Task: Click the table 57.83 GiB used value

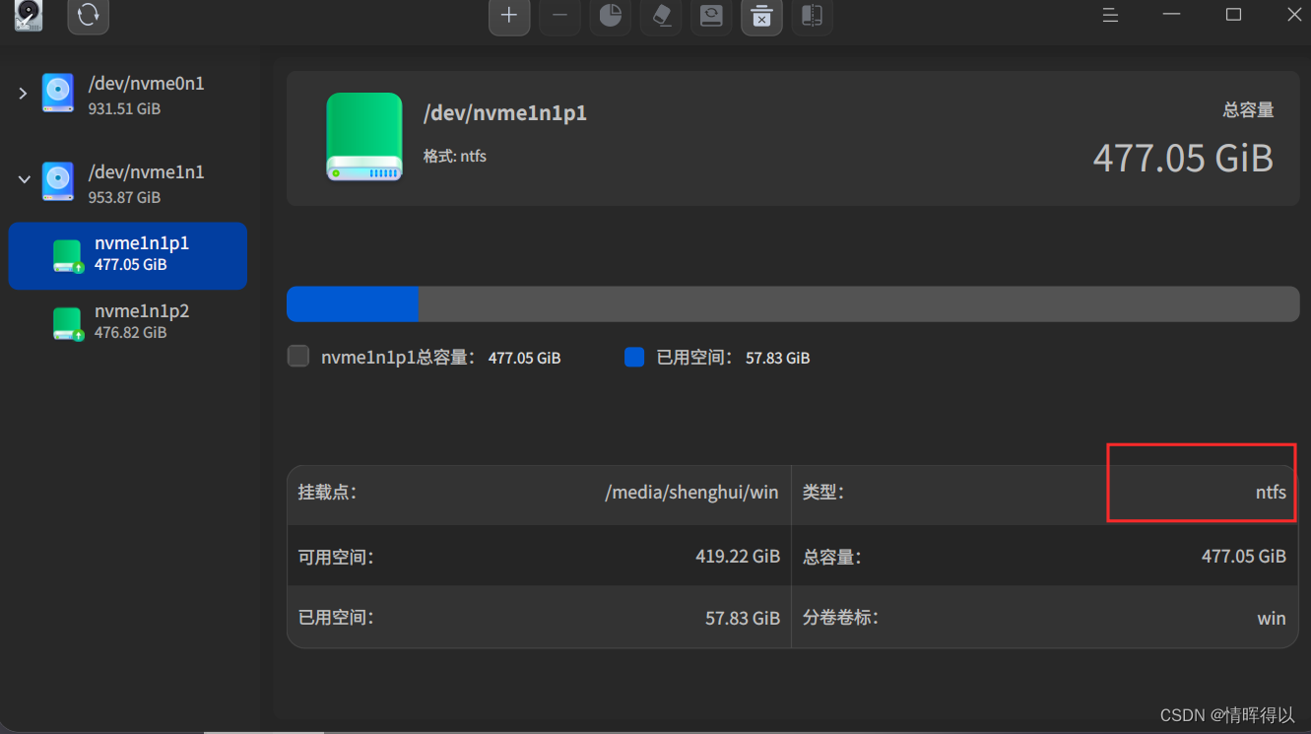Action: [x=743, y=619]
